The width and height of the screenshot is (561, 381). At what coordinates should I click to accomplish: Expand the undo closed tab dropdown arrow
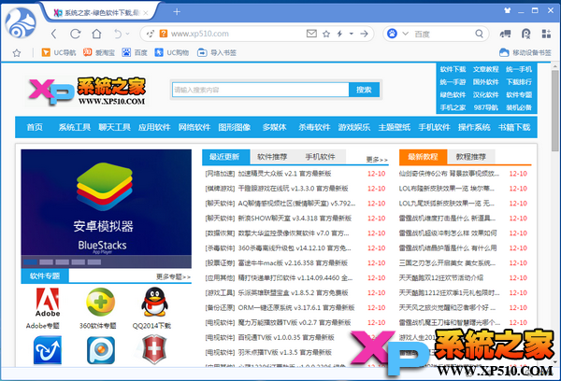click(127, 34)
